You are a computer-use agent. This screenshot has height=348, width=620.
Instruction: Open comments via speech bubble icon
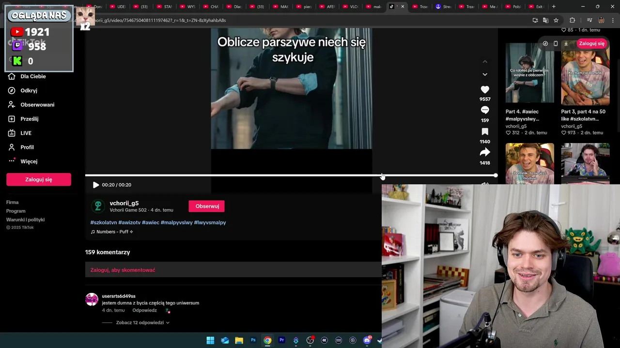pos(485,110)
